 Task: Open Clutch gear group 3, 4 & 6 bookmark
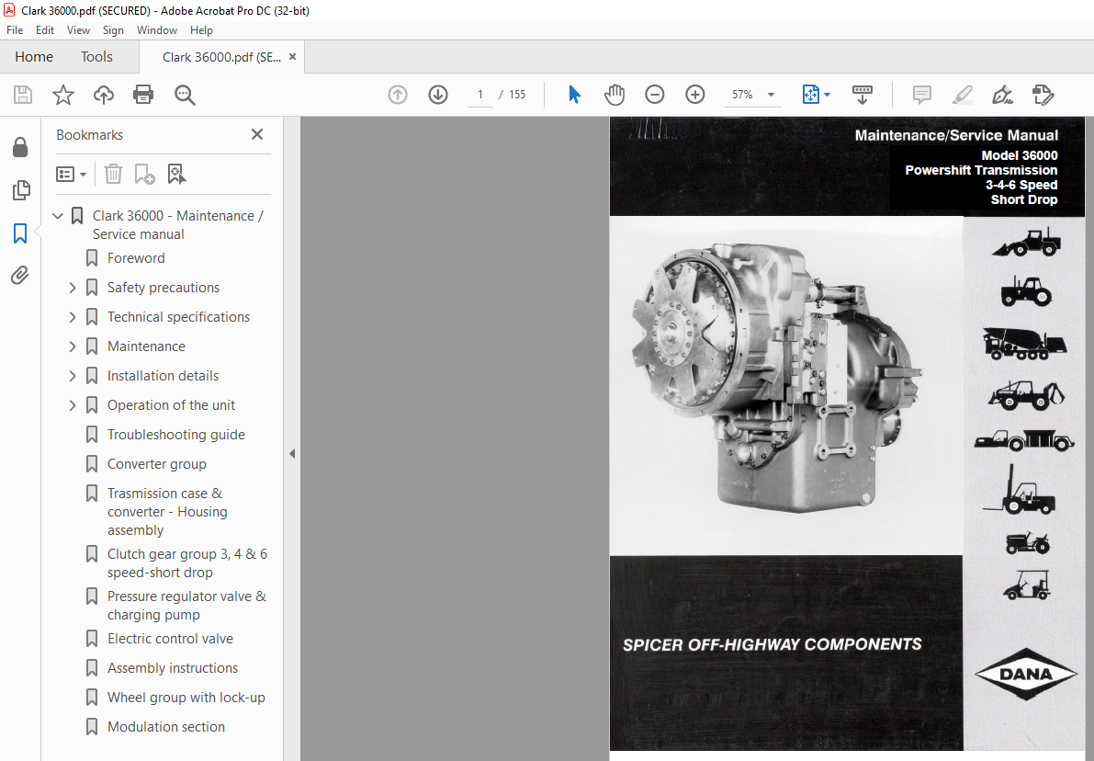pos(187,563)
